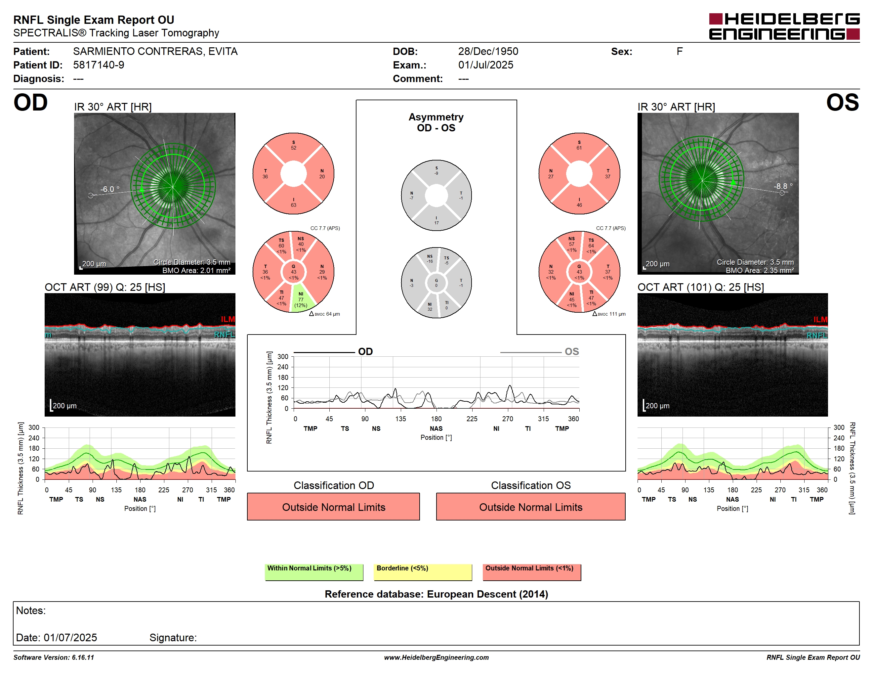The width and height of the screenshot is (873, 675).
Task: Click the Classification OS heading
Action: 531,485
